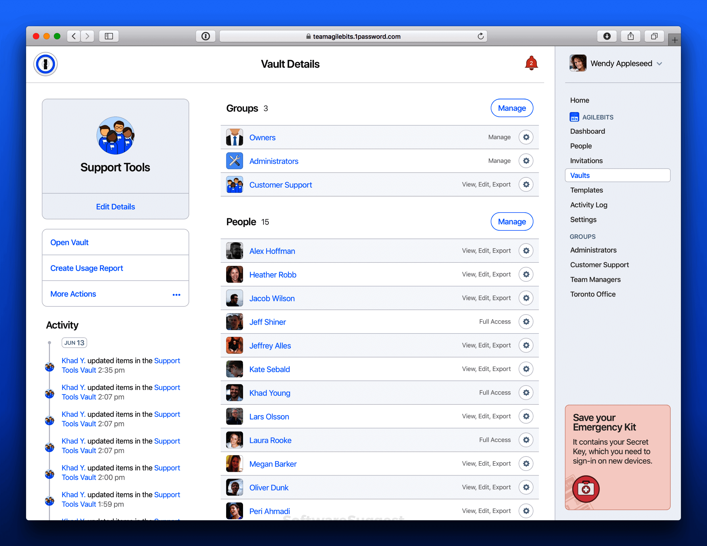Click the Edit Details link
Image resolution: width=707 pixels, height=546 pixels.
pos(115,207)
